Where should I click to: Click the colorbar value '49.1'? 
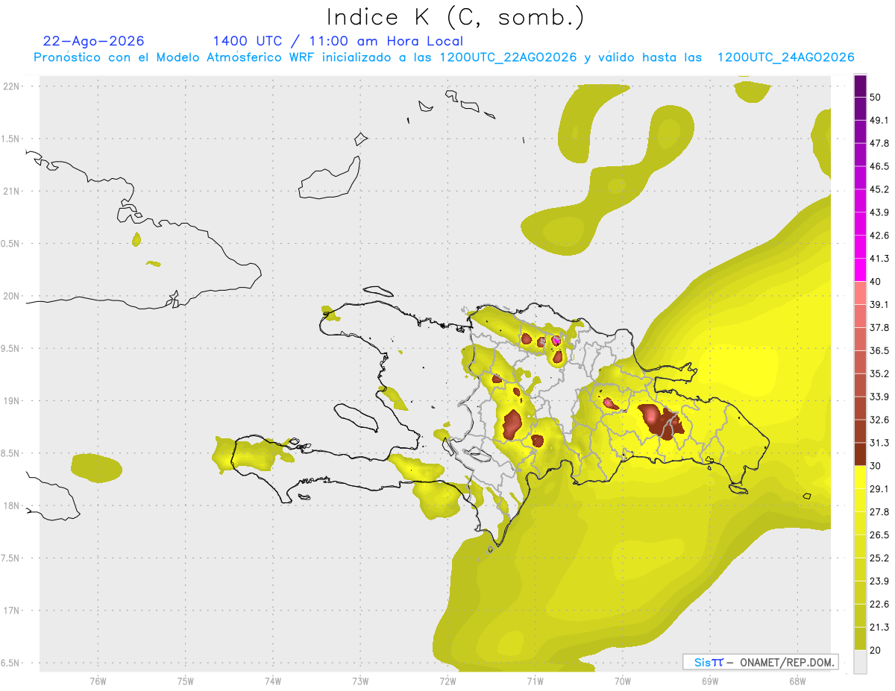(x=879, y=120)
